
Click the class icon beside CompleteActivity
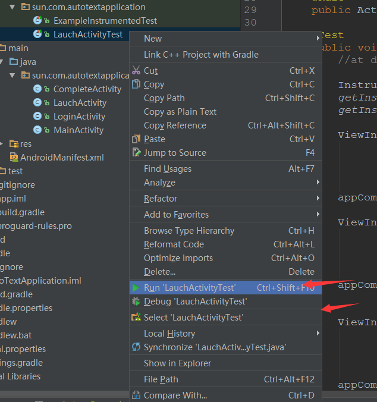[x=37, y=89]
